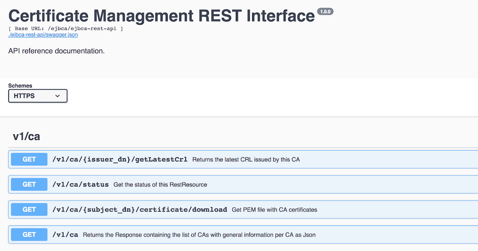Open the swagger.json specification link
Screen dimensions: 478x251
pos(43,35)
